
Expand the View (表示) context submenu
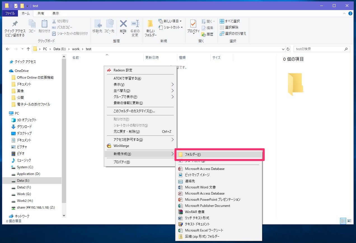click(140, 84)
